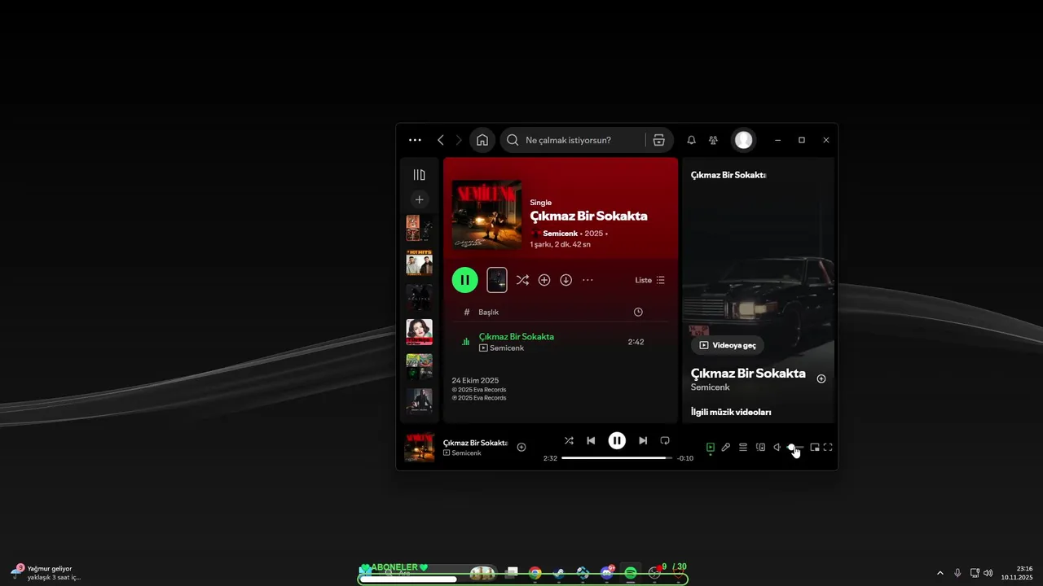The image size is (1043, 586).
Task: Go back with the left arrow
Action: coord(441,140)
